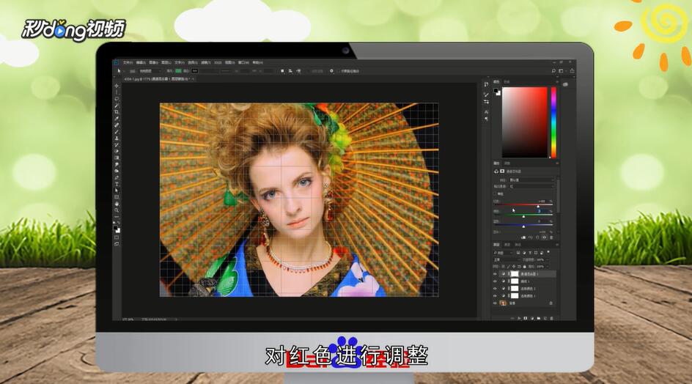Click the green fill swatch in options bar

[178, 70]
